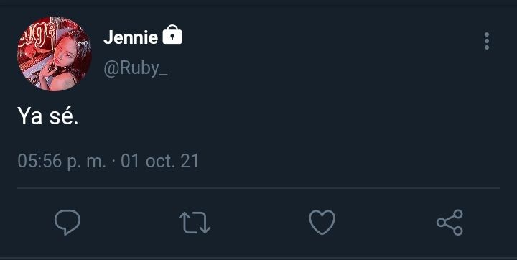Toggle the heart to favorite this tweet
This screenshot has height=260, width=517.
tap(322, 223)
